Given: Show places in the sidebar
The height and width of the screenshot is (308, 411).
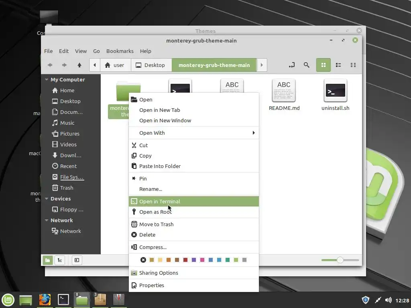Looking at the screenshot, I should pyautogui.click(x=48, y=260).
